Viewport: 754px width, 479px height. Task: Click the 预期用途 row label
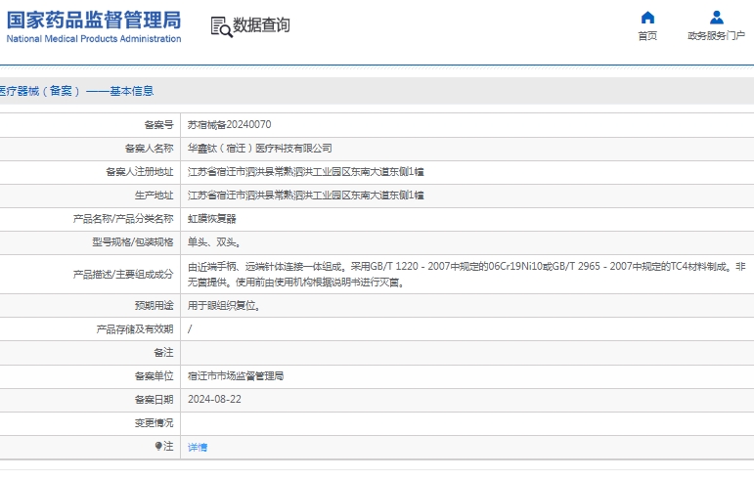click(154, 306)
